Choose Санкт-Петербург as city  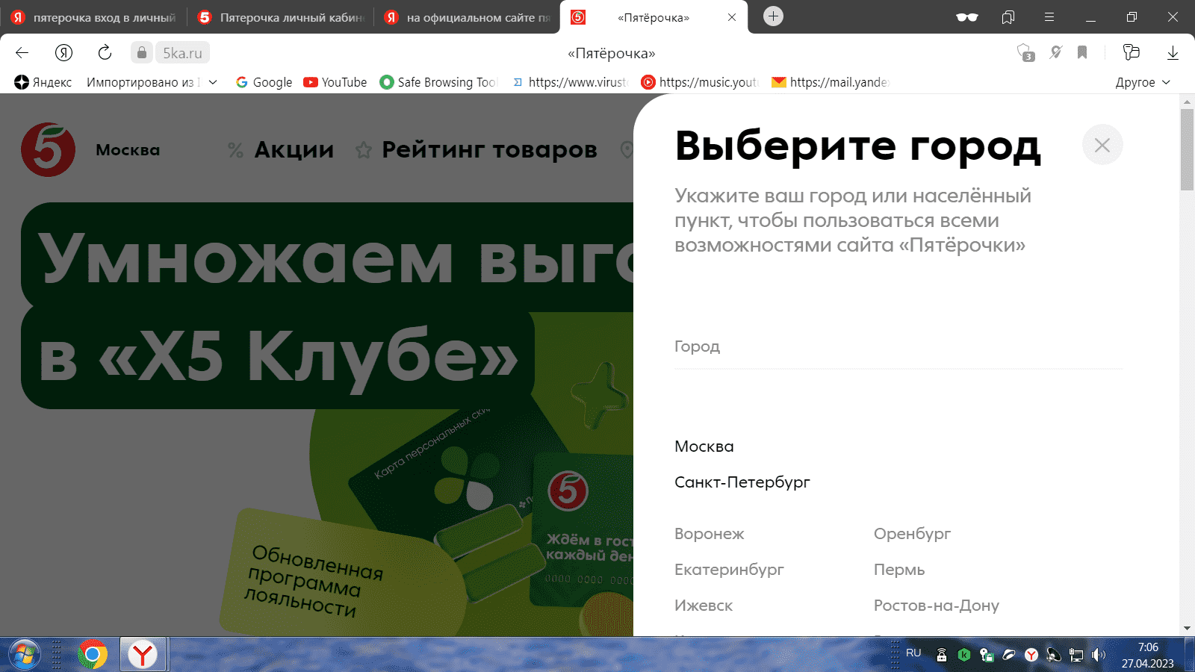(x=742, y=482)
